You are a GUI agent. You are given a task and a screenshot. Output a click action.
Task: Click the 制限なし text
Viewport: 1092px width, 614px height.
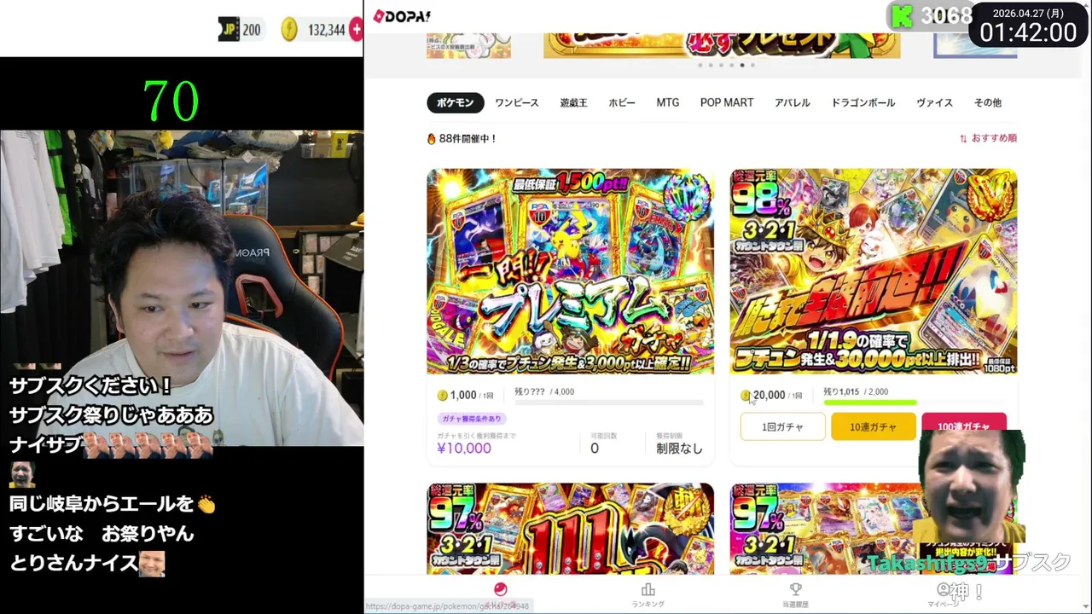(x=679, y=449)
